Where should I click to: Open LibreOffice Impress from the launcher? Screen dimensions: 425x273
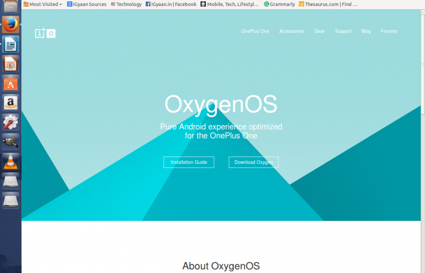tap(10, 64)
